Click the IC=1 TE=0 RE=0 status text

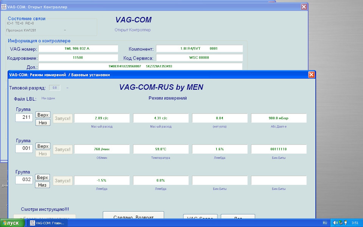coord(20,23)
